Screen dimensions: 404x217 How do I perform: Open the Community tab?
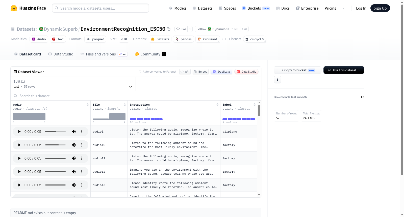150,54
